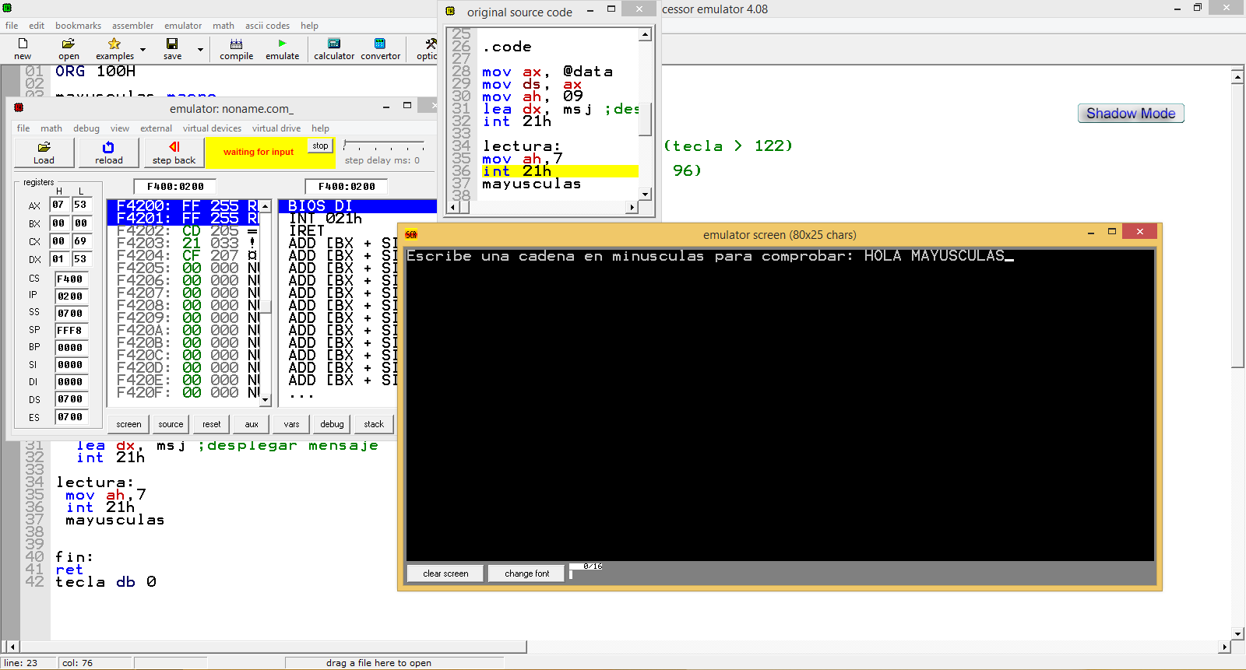1246x670 pixels.
Task: Step back one instruction in emulator
Action: click(x=174, y=153)
